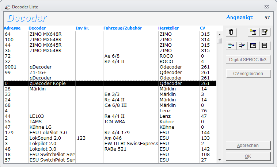Select the Ee 3/3 vehicle row
This screenshot has height=167, width=277.
click(110, 94)
